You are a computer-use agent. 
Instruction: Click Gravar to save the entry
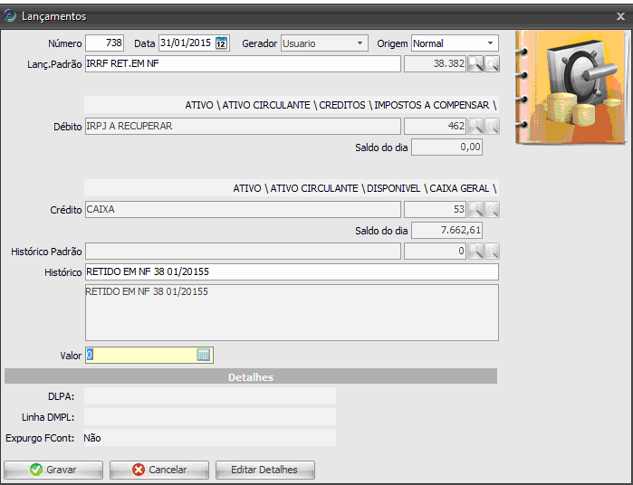[x=53, y=470]
